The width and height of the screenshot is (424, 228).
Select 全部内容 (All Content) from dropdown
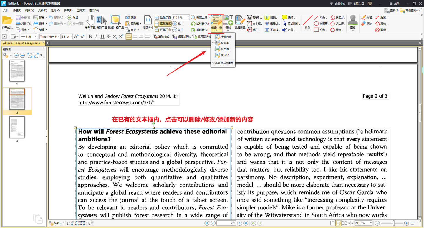point(223,37)
